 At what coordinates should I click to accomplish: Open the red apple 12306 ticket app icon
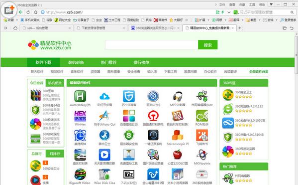pyautogui.click(x=178, y=154)
